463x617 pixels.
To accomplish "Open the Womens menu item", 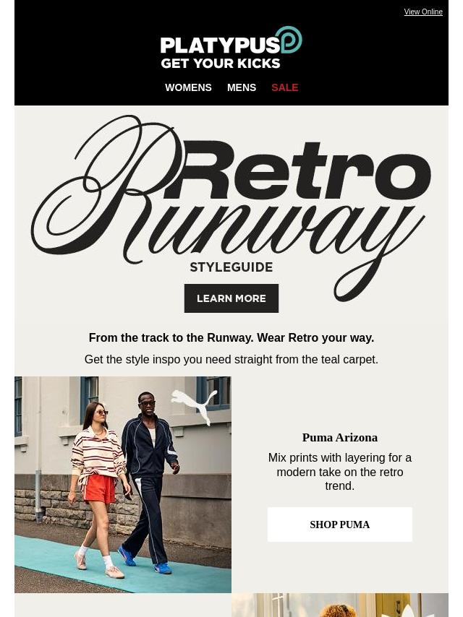I will [x=188, y=87].
